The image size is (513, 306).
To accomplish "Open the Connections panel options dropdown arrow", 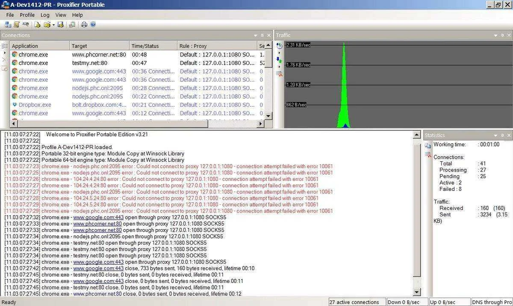I will [x=256, y=35].
